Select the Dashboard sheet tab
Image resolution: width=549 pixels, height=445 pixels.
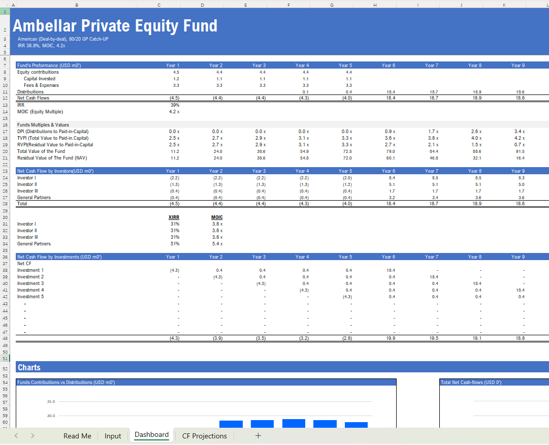pyautogui.click(x=151, y=435)
